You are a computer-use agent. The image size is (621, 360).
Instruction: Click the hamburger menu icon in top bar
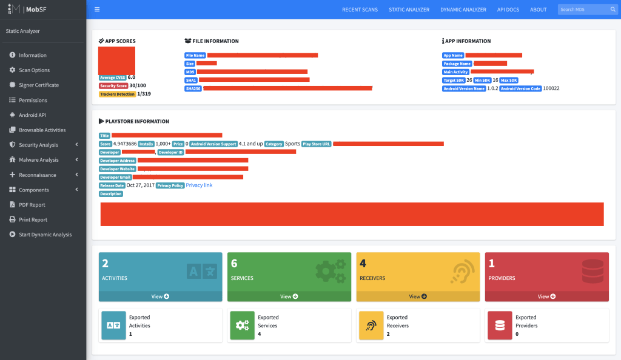click(97, 10)
